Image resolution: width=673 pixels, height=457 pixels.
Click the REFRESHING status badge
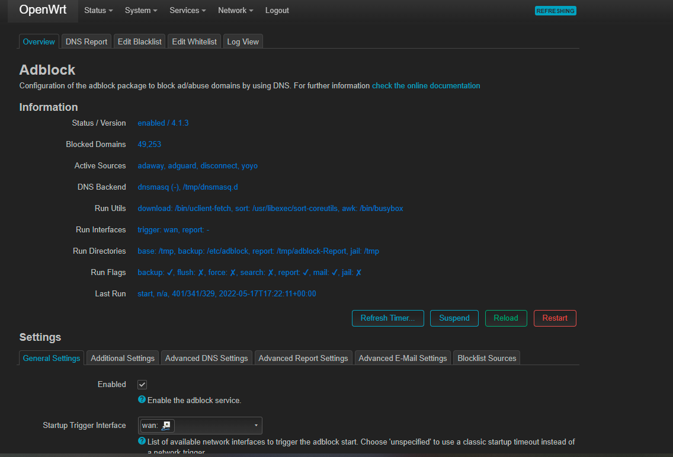[555, 11]
